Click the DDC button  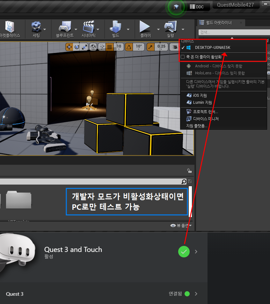click(197, 7)
